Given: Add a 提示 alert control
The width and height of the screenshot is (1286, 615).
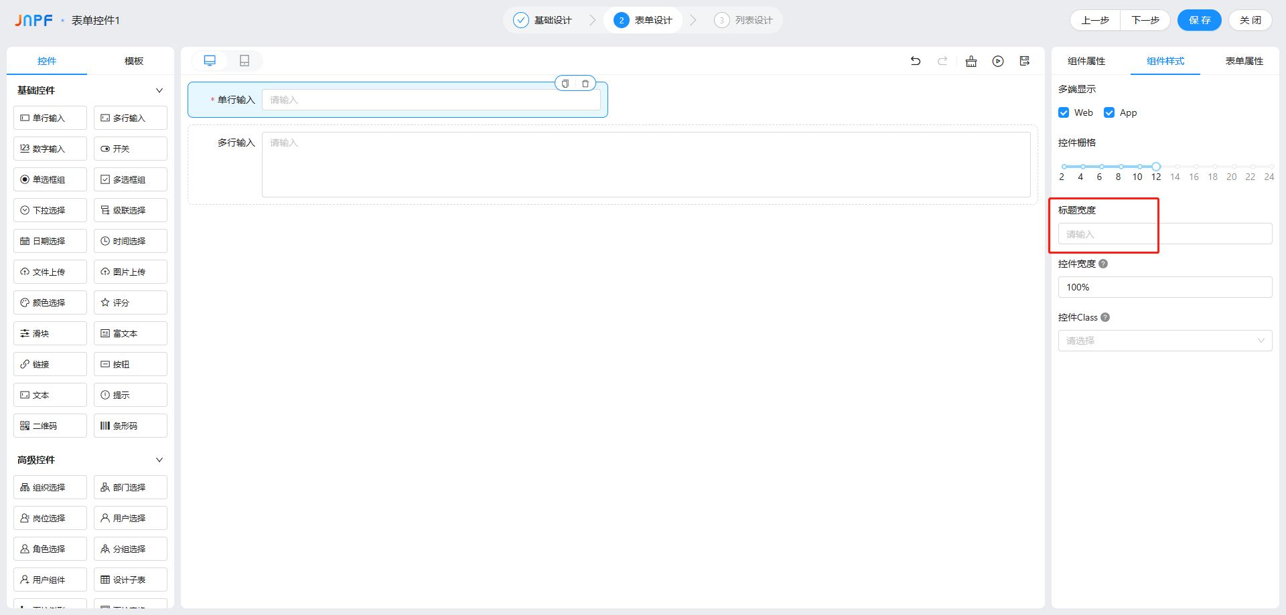Looking at the screenshot, I should pyautogui.click(x=131, y=395).
